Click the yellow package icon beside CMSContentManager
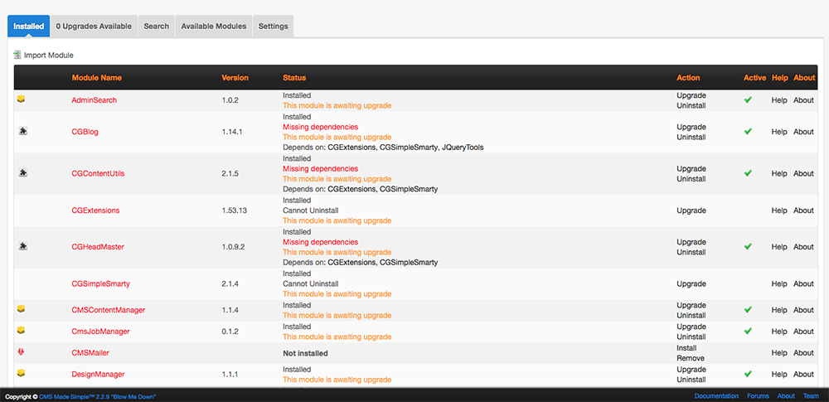The width and height of the screenshot is (829, 402). click(22, 309)
